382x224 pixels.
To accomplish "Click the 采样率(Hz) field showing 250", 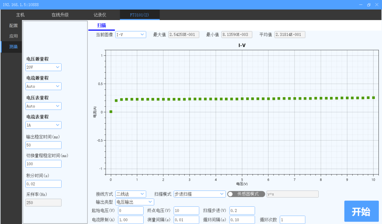I will (x=44, y=203).
